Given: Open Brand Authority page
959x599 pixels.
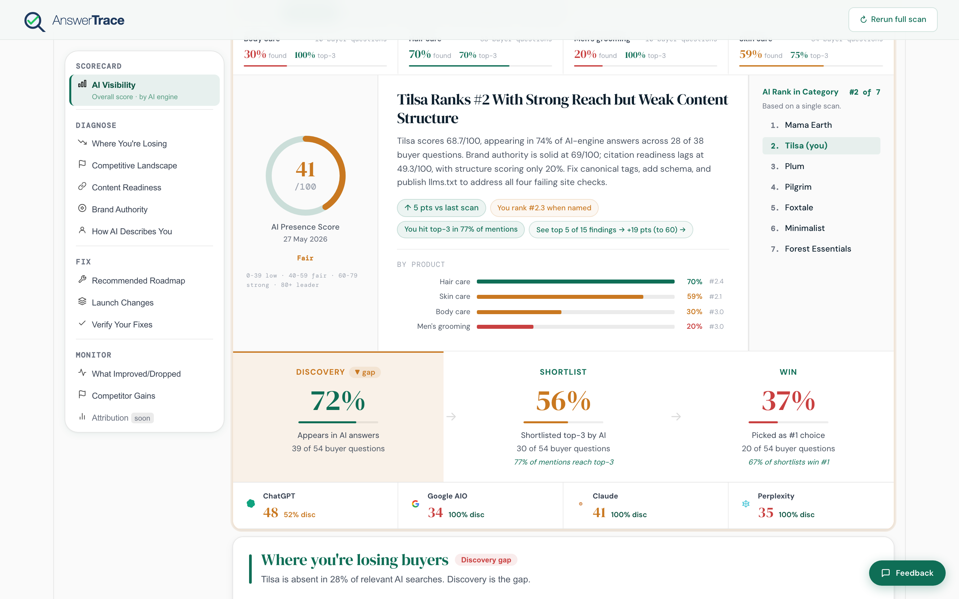Looking at the screenshot, I should coord(145,209).
